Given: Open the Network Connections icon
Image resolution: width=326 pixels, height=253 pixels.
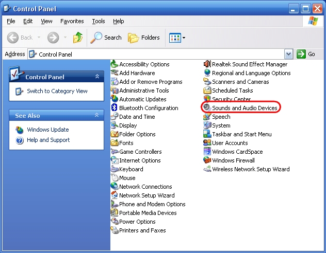Looking at the screenshot, I should (115, 187).
